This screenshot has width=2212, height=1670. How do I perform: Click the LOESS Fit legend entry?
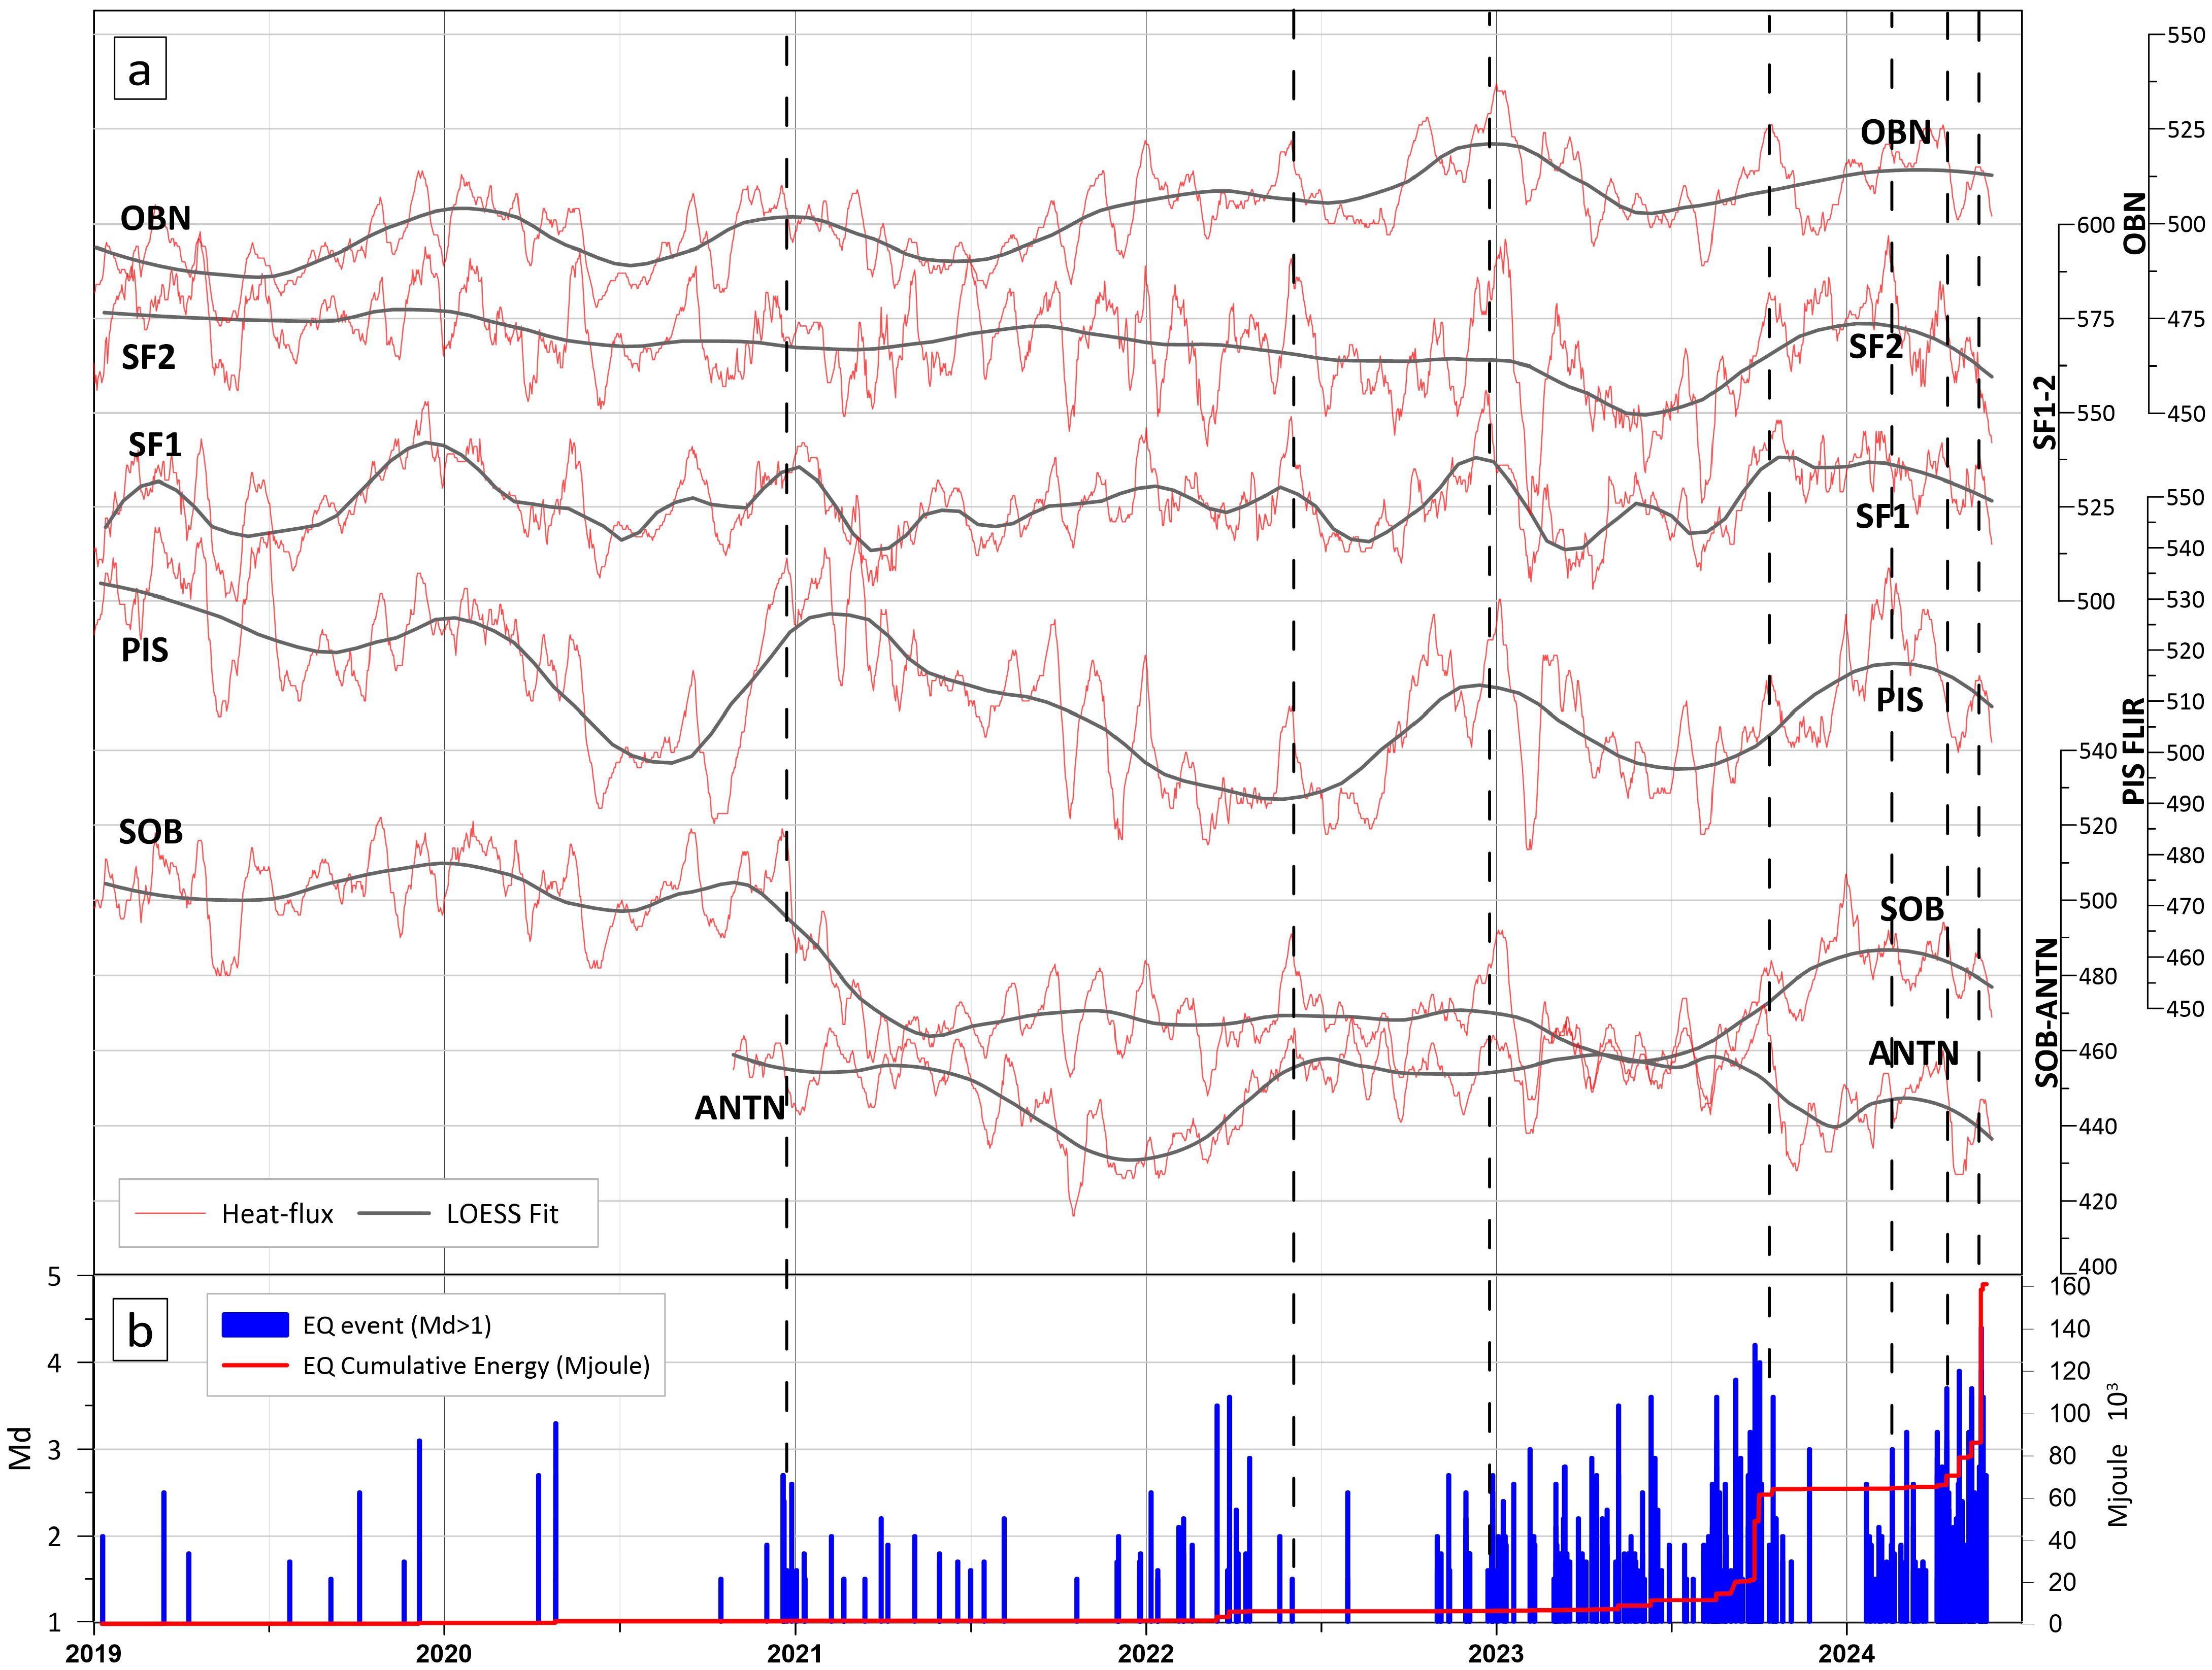502,1214
